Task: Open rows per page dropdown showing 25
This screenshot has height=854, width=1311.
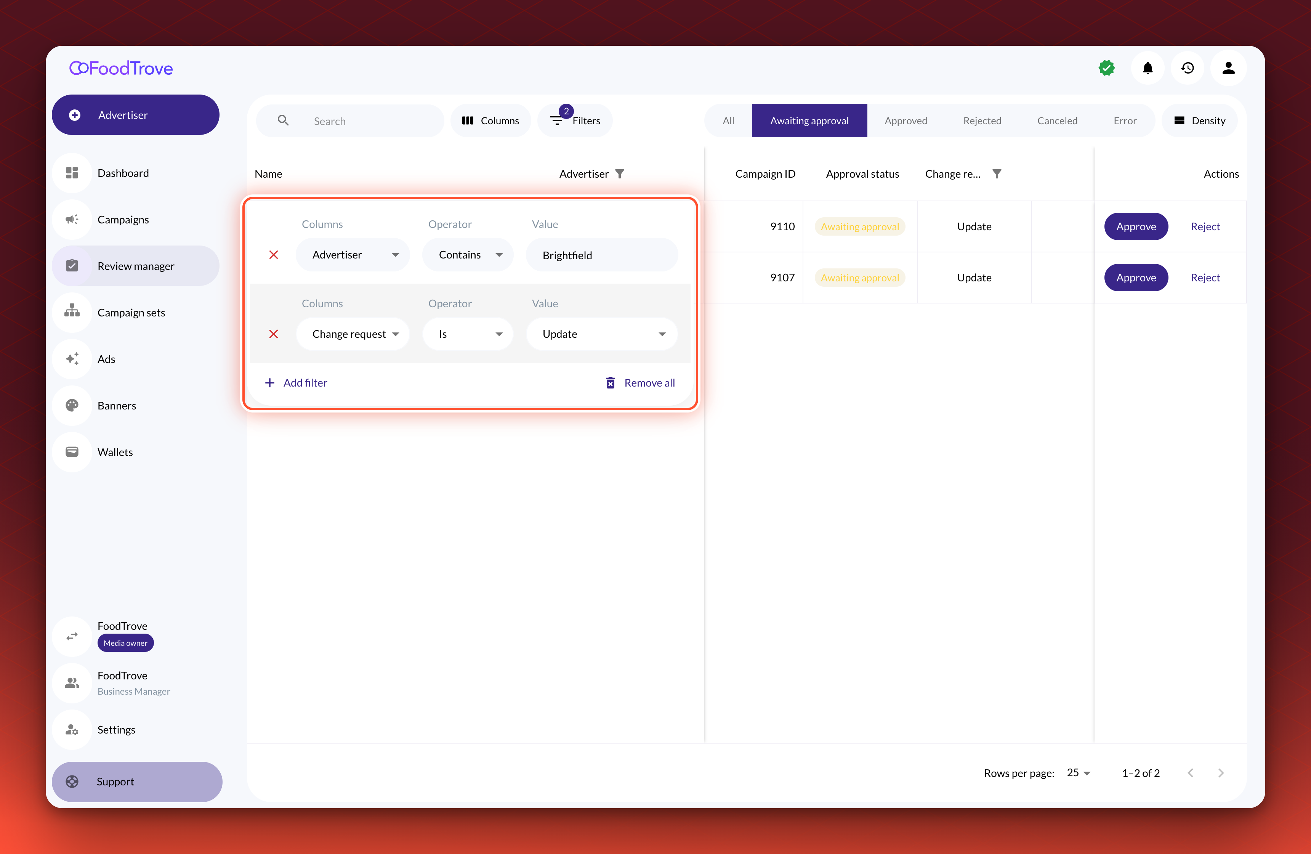Action: [x=1079, y=773]
